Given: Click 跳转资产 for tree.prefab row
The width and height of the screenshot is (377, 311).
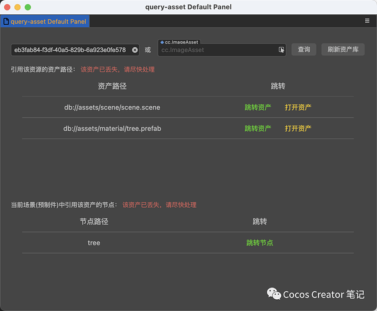Looking at the screenshot, I should click(x=258, y=128).
